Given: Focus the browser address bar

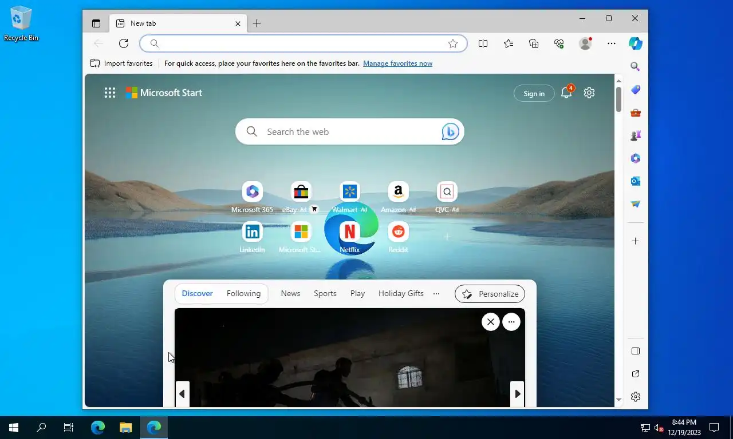Looking at the screenshot, I should (304, 43).
